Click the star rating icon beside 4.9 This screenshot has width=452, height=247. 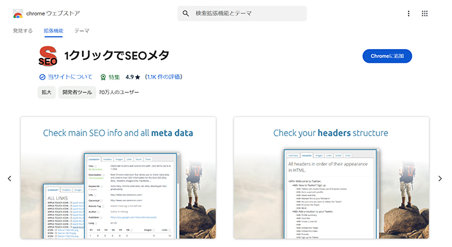point(138,77)
